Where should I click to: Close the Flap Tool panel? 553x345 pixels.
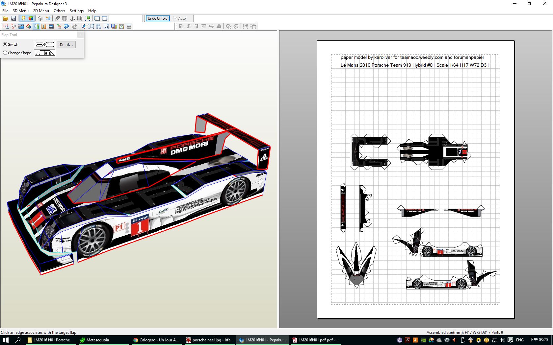80,35
